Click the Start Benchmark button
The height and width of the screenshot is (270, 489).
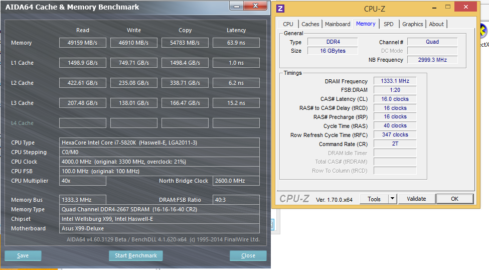click(x=135, y=255)
